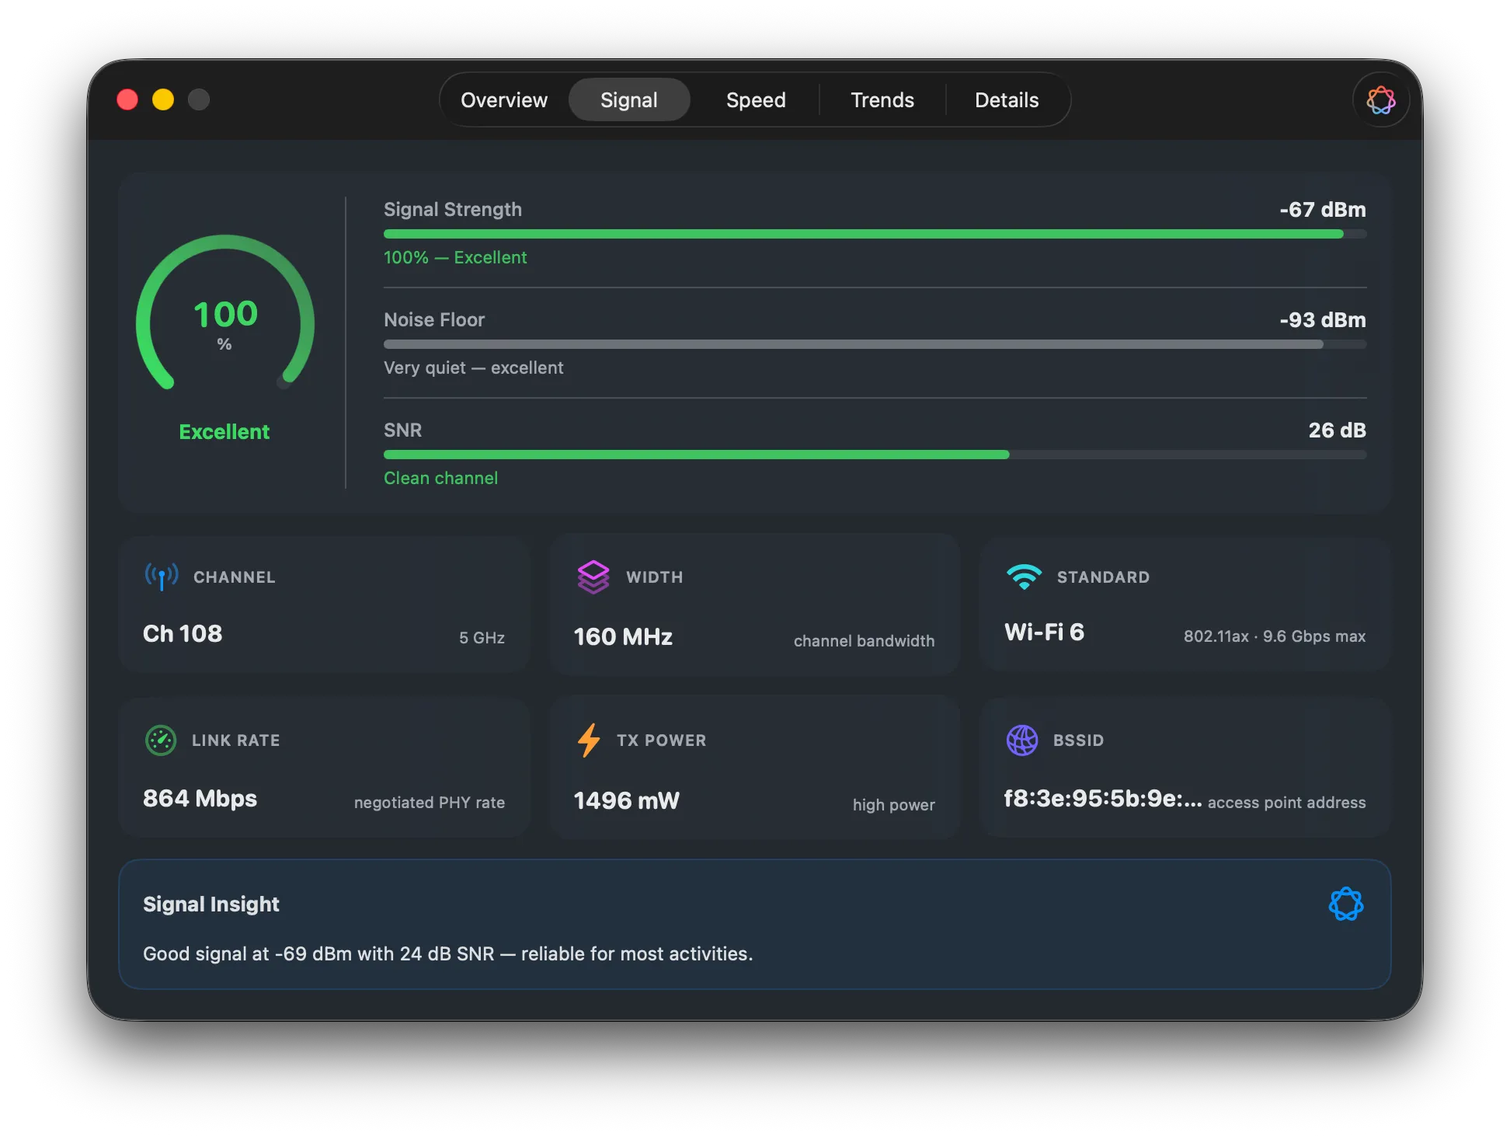Open the Speed tab
Screen dimensions: 1510x1136
coord(755,100)
